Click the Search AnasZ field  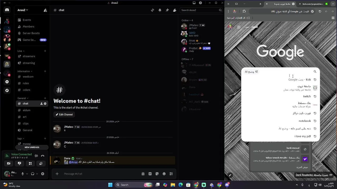tap(201, 10)
